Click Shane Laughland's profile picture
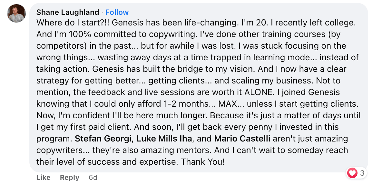The image size is (392, 185). click(16, 13)
